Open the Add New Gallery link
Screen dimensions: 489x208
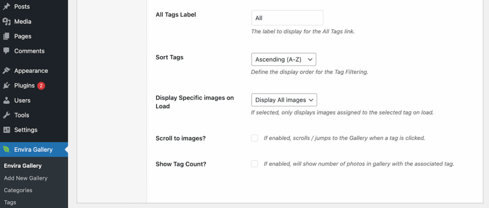[x=26, y=178]
